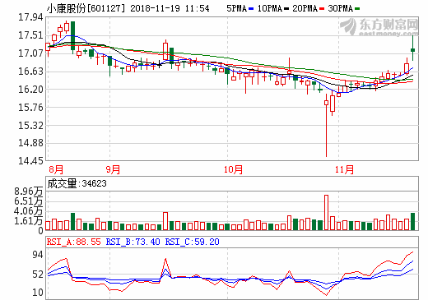Click the 6.51万 volume axis label

(29, 201)
